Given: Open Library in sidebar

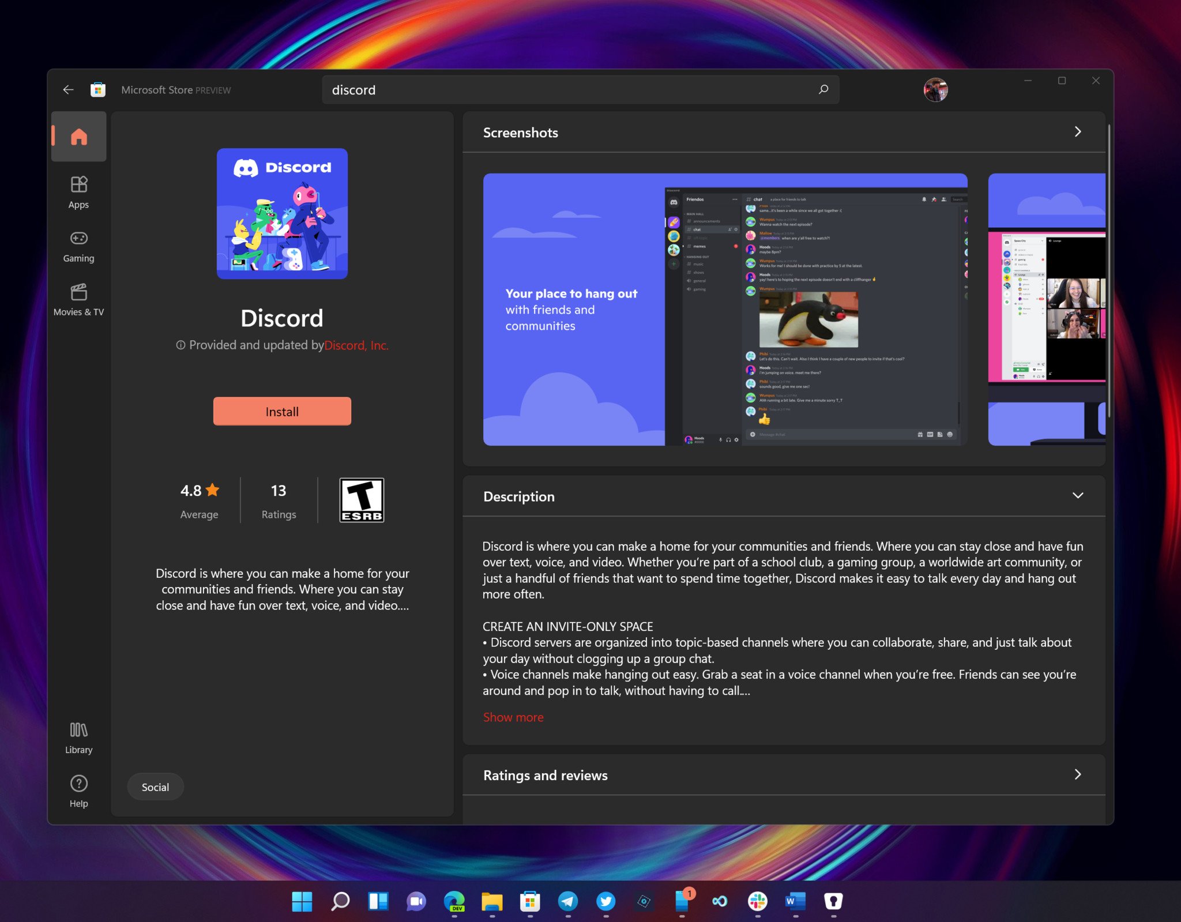Looking at the screenshot, I should tap(78, 738).
